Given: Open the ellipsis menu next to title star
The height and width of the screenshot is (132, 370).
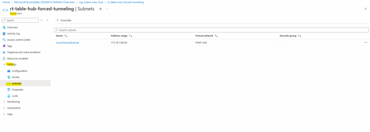Looking at the screenshot, I should coord(107,9).
